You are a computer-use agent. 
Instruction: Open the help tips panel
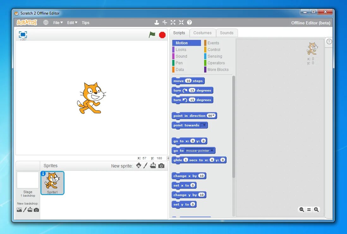tap(329, 41)
